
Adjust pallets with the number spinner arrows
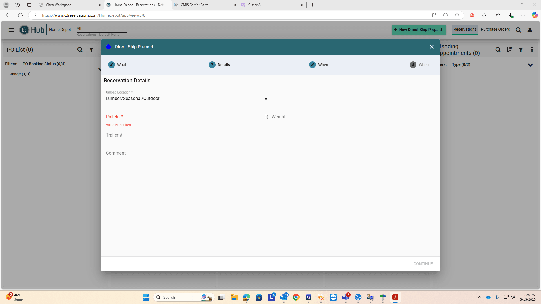(267, 117)
